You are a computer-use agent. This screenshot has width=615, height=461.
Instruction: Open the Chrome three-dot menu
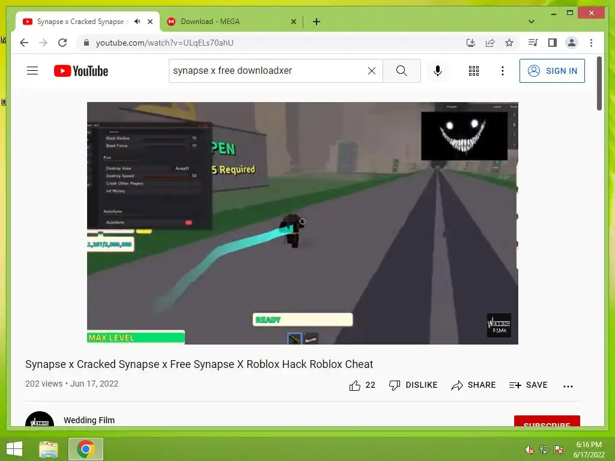[591, 43]
